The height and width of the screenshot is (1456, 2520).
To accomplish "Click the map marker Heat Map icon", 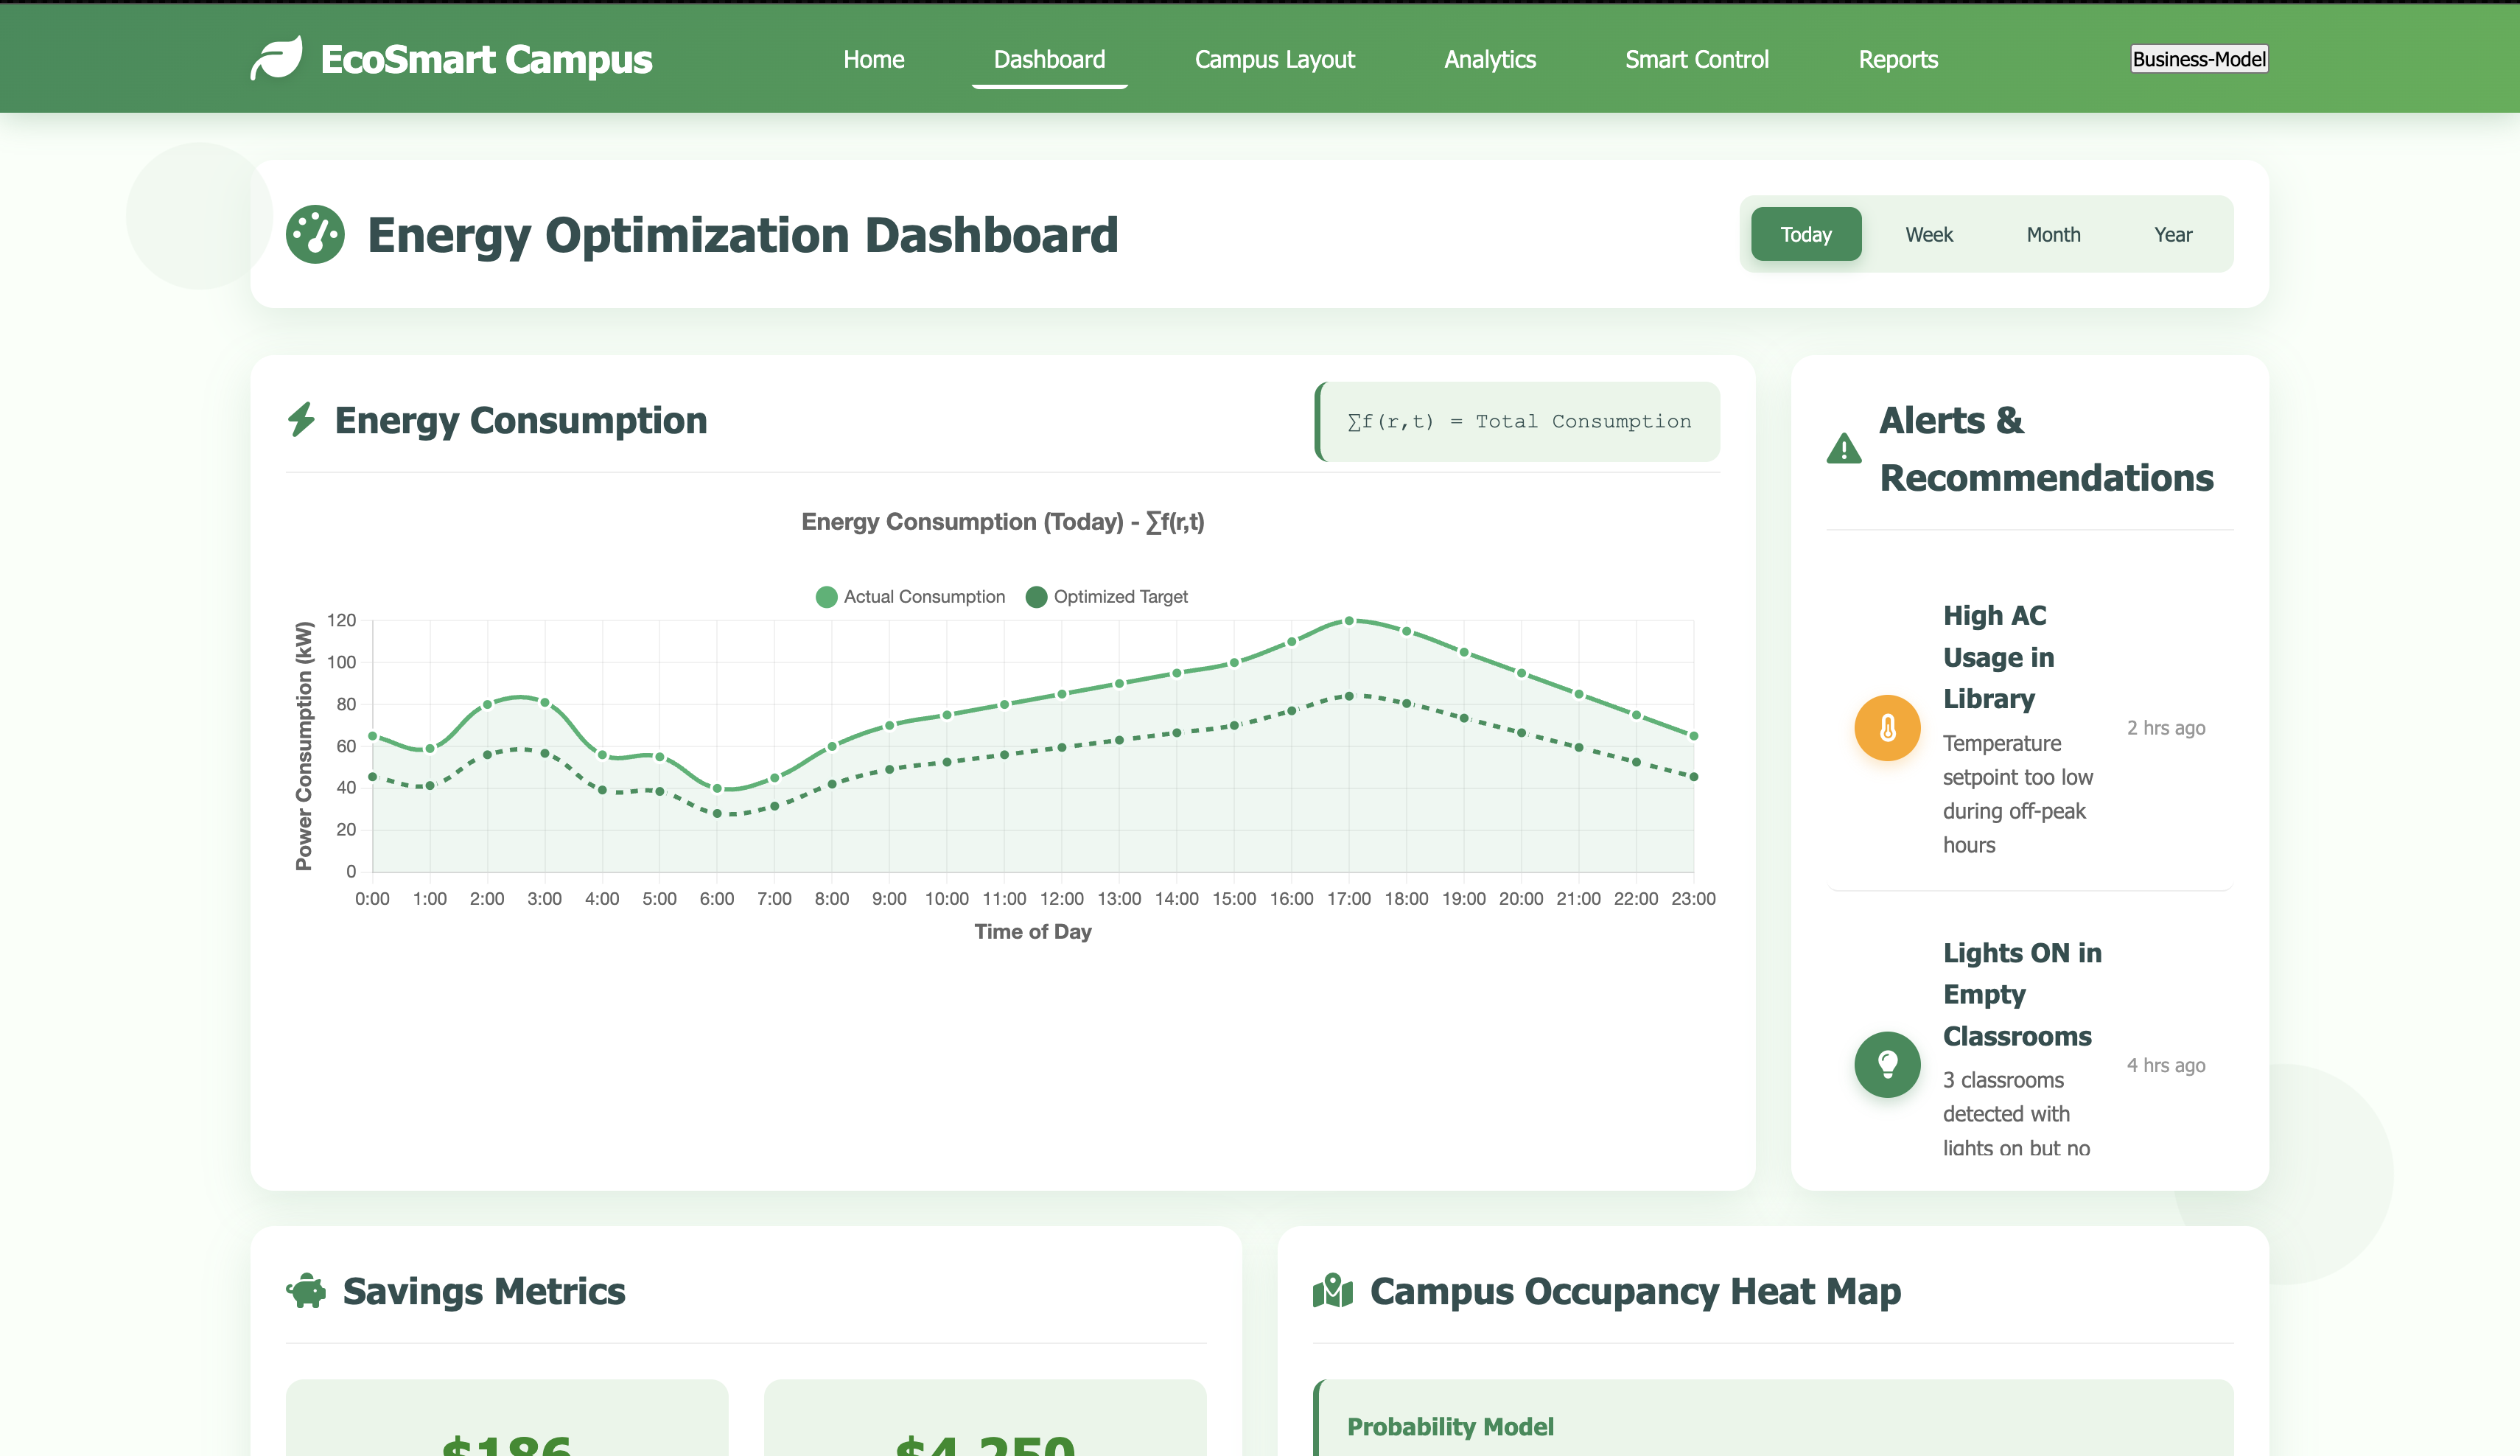I will pyautogui.click(x=1332, y=1291).
